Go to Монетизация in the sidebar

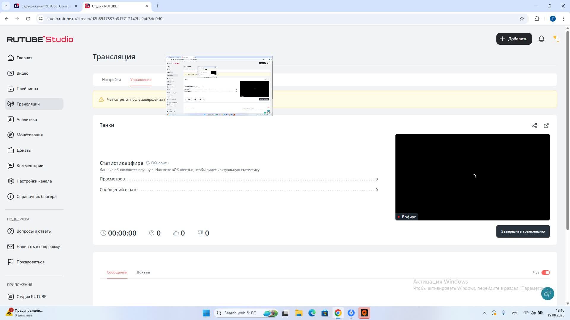(x=29, y=135)
